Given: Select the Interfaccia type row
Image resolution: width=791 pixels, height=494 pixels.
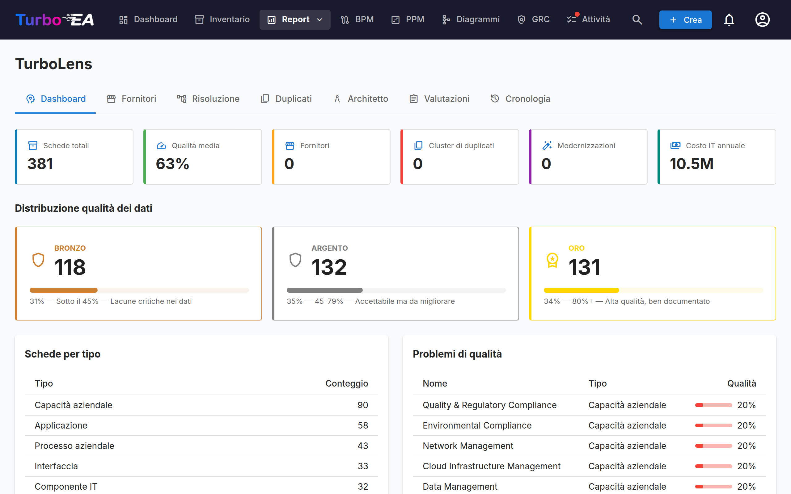Looking at the screenshot, I should pos(201,466).
